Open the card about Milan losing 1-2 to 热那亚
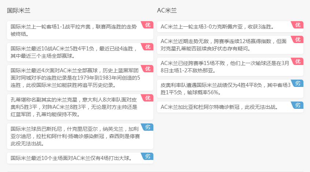The image size is (310, 172). [230, 67]
